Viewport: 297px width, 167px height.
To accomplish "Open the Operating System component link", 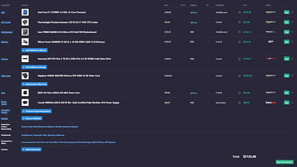I will point(5,111).
